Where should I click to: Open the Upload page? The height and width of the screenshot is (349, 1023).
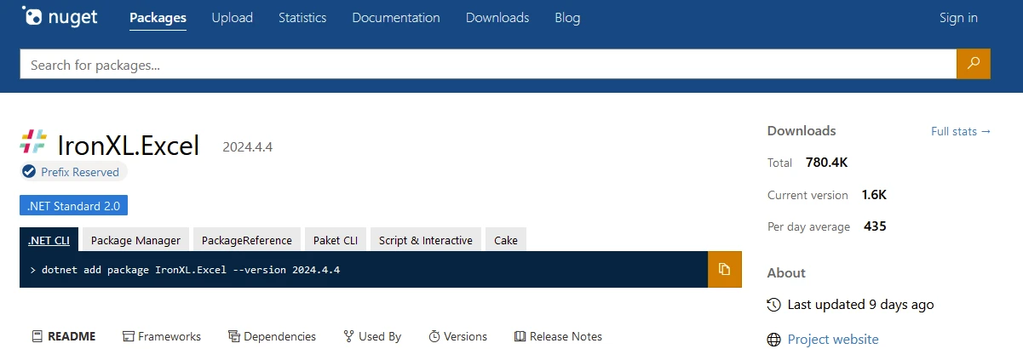(232, 17)
